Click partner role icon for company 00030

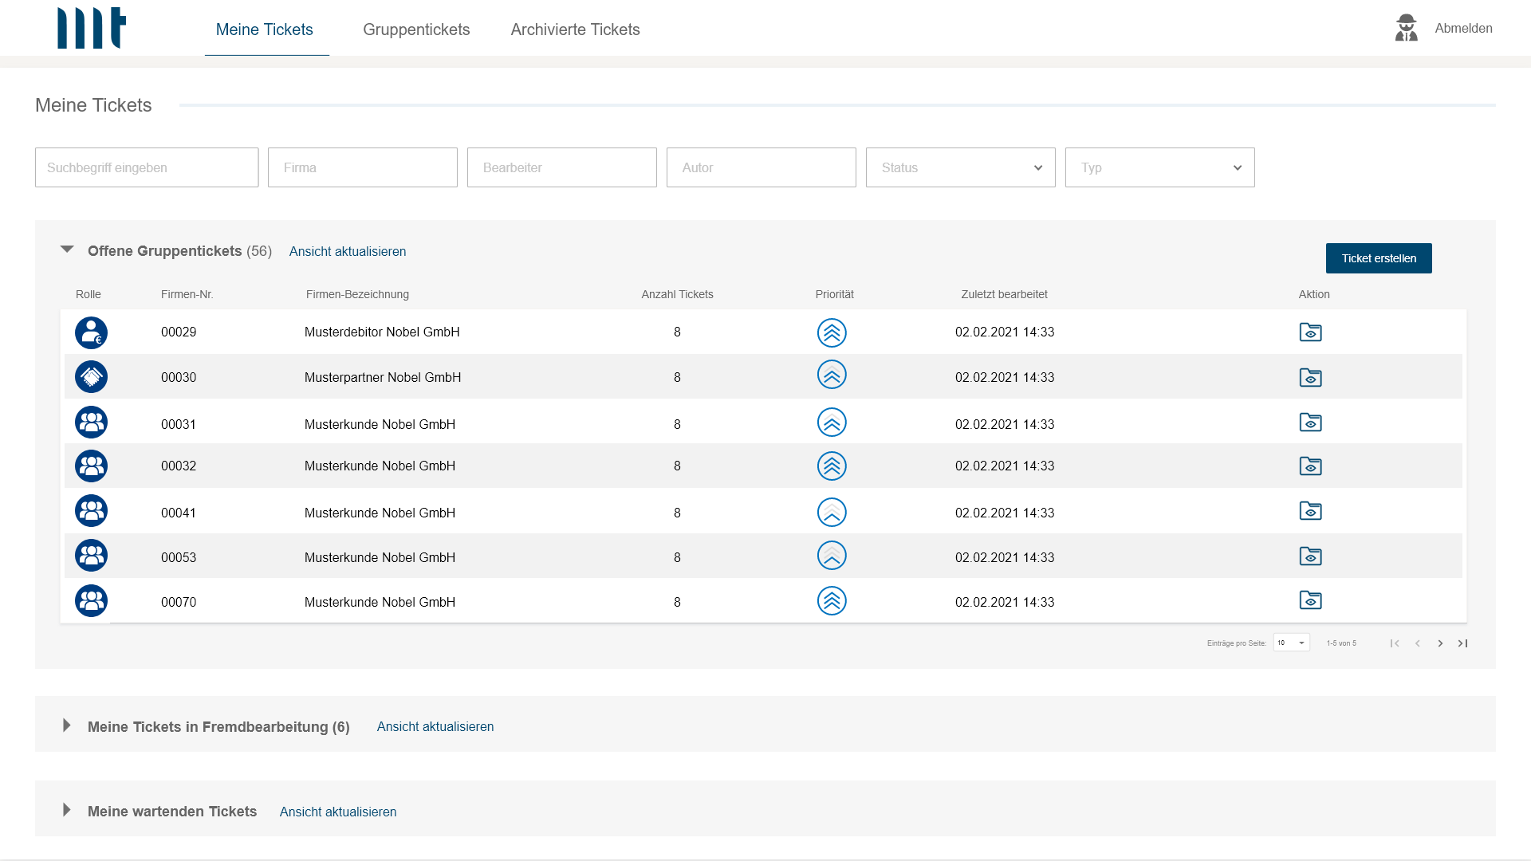coord(91,376)
